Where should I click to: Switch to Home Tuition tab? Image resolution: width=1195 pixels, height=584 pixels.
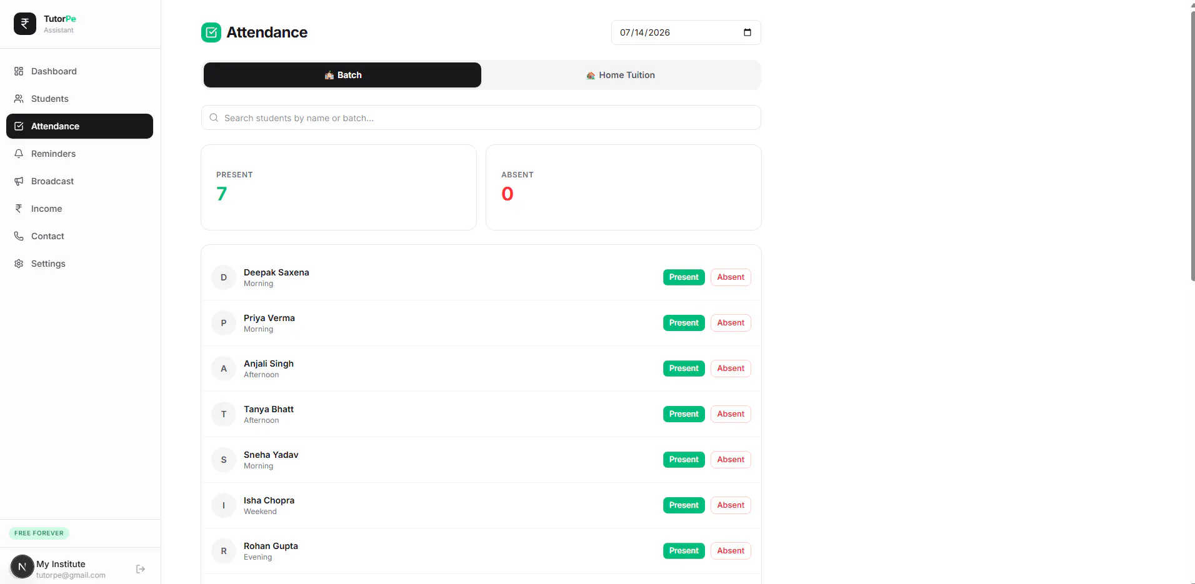click(621, 75)
